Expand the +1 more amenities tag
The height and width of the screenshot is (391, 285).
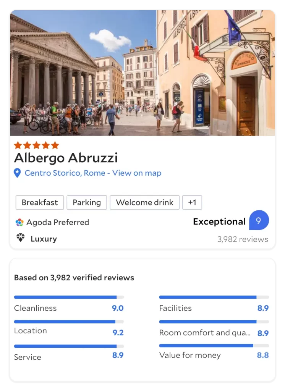click(192, 202)
